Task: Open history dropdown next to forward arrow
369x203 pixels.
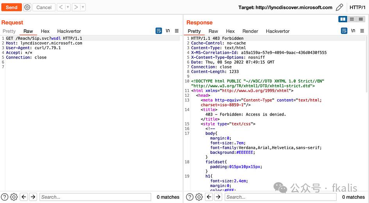Action: 83,7
